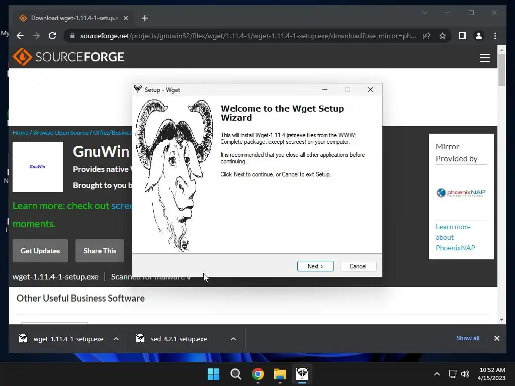The image size is (515, 386).
Task: Click Next in the Wget Setup wizard
Action: 315,266
